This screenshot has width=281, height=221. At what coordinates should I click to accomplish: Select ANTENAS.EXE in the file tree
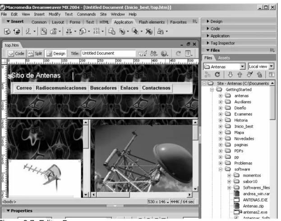pos(255,200)
